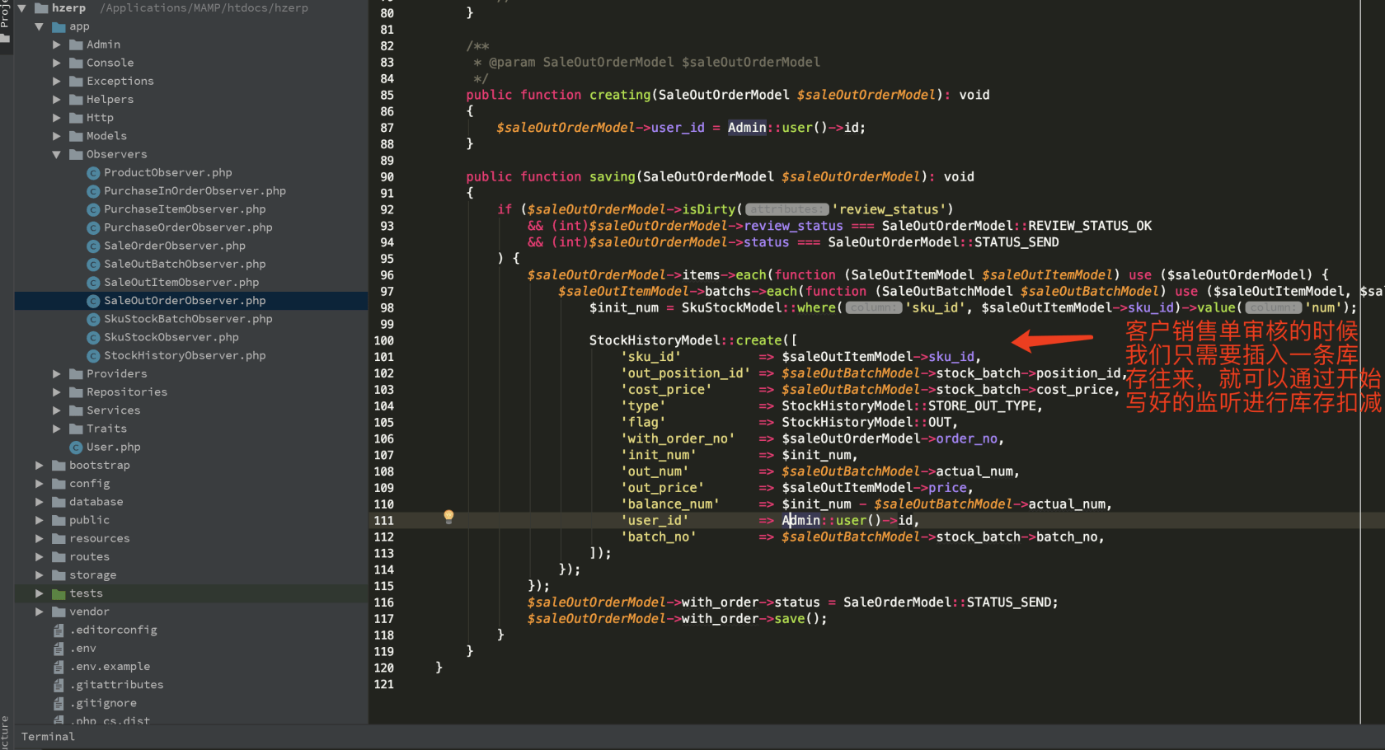Select the config folder

[90, 484]
